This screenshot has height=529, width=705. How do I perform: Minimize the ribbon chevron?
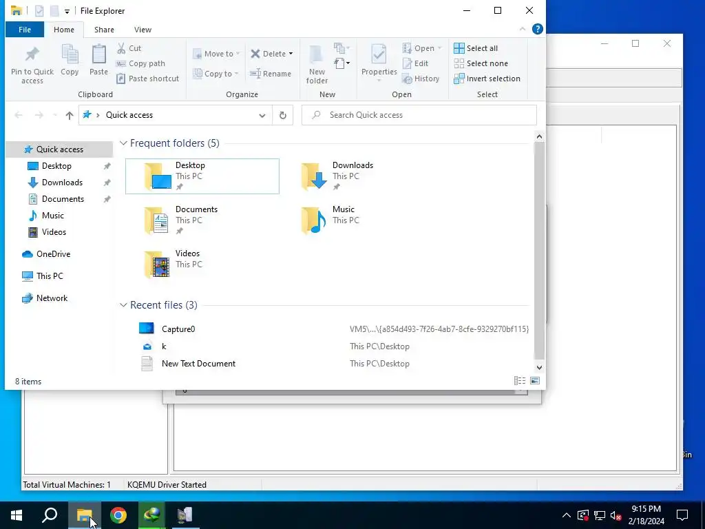click(x=523, y=29)
